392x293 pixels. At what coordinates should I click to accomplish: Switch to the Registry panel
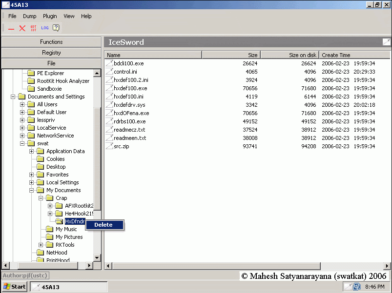[x=51, y=53]
